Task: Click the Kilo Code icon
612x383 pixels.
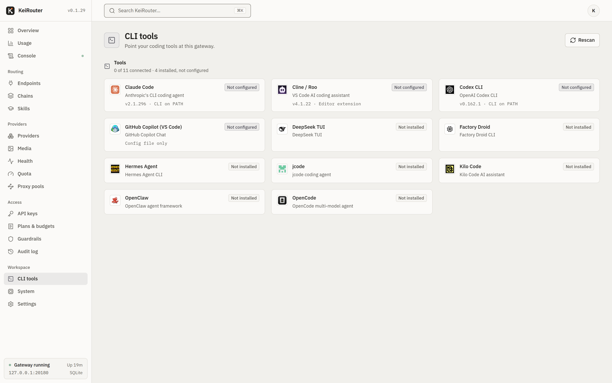Action: coord(450,169)
